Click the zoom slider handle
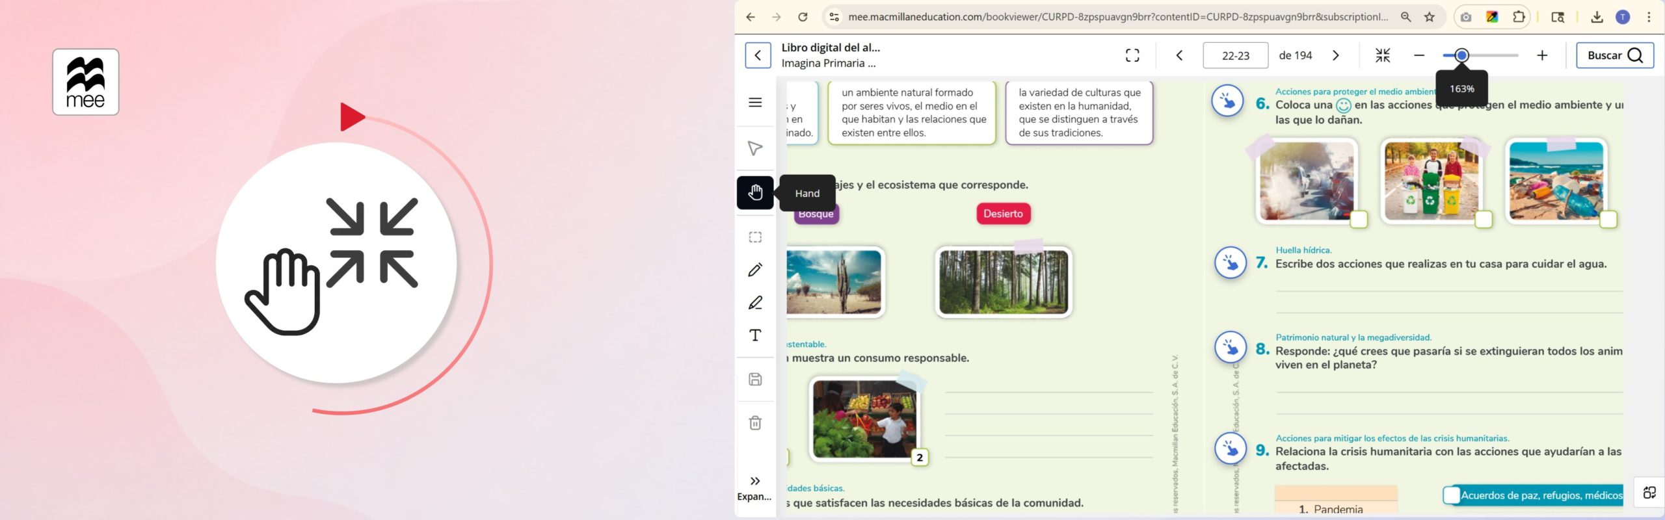1665x520 pixels. click(1461, 55)
